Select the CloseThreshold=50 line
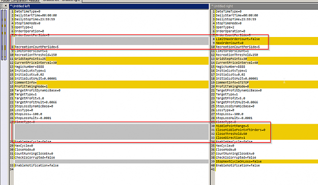Image resolution: width=318 pixels, height=185 pixels. pos(231,134)
